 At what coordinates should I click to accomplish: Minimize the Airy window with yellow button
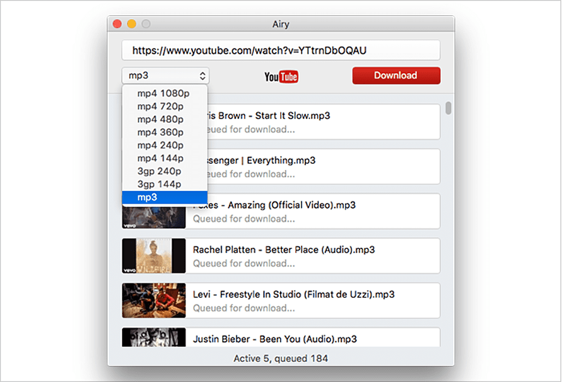(132, 24)
